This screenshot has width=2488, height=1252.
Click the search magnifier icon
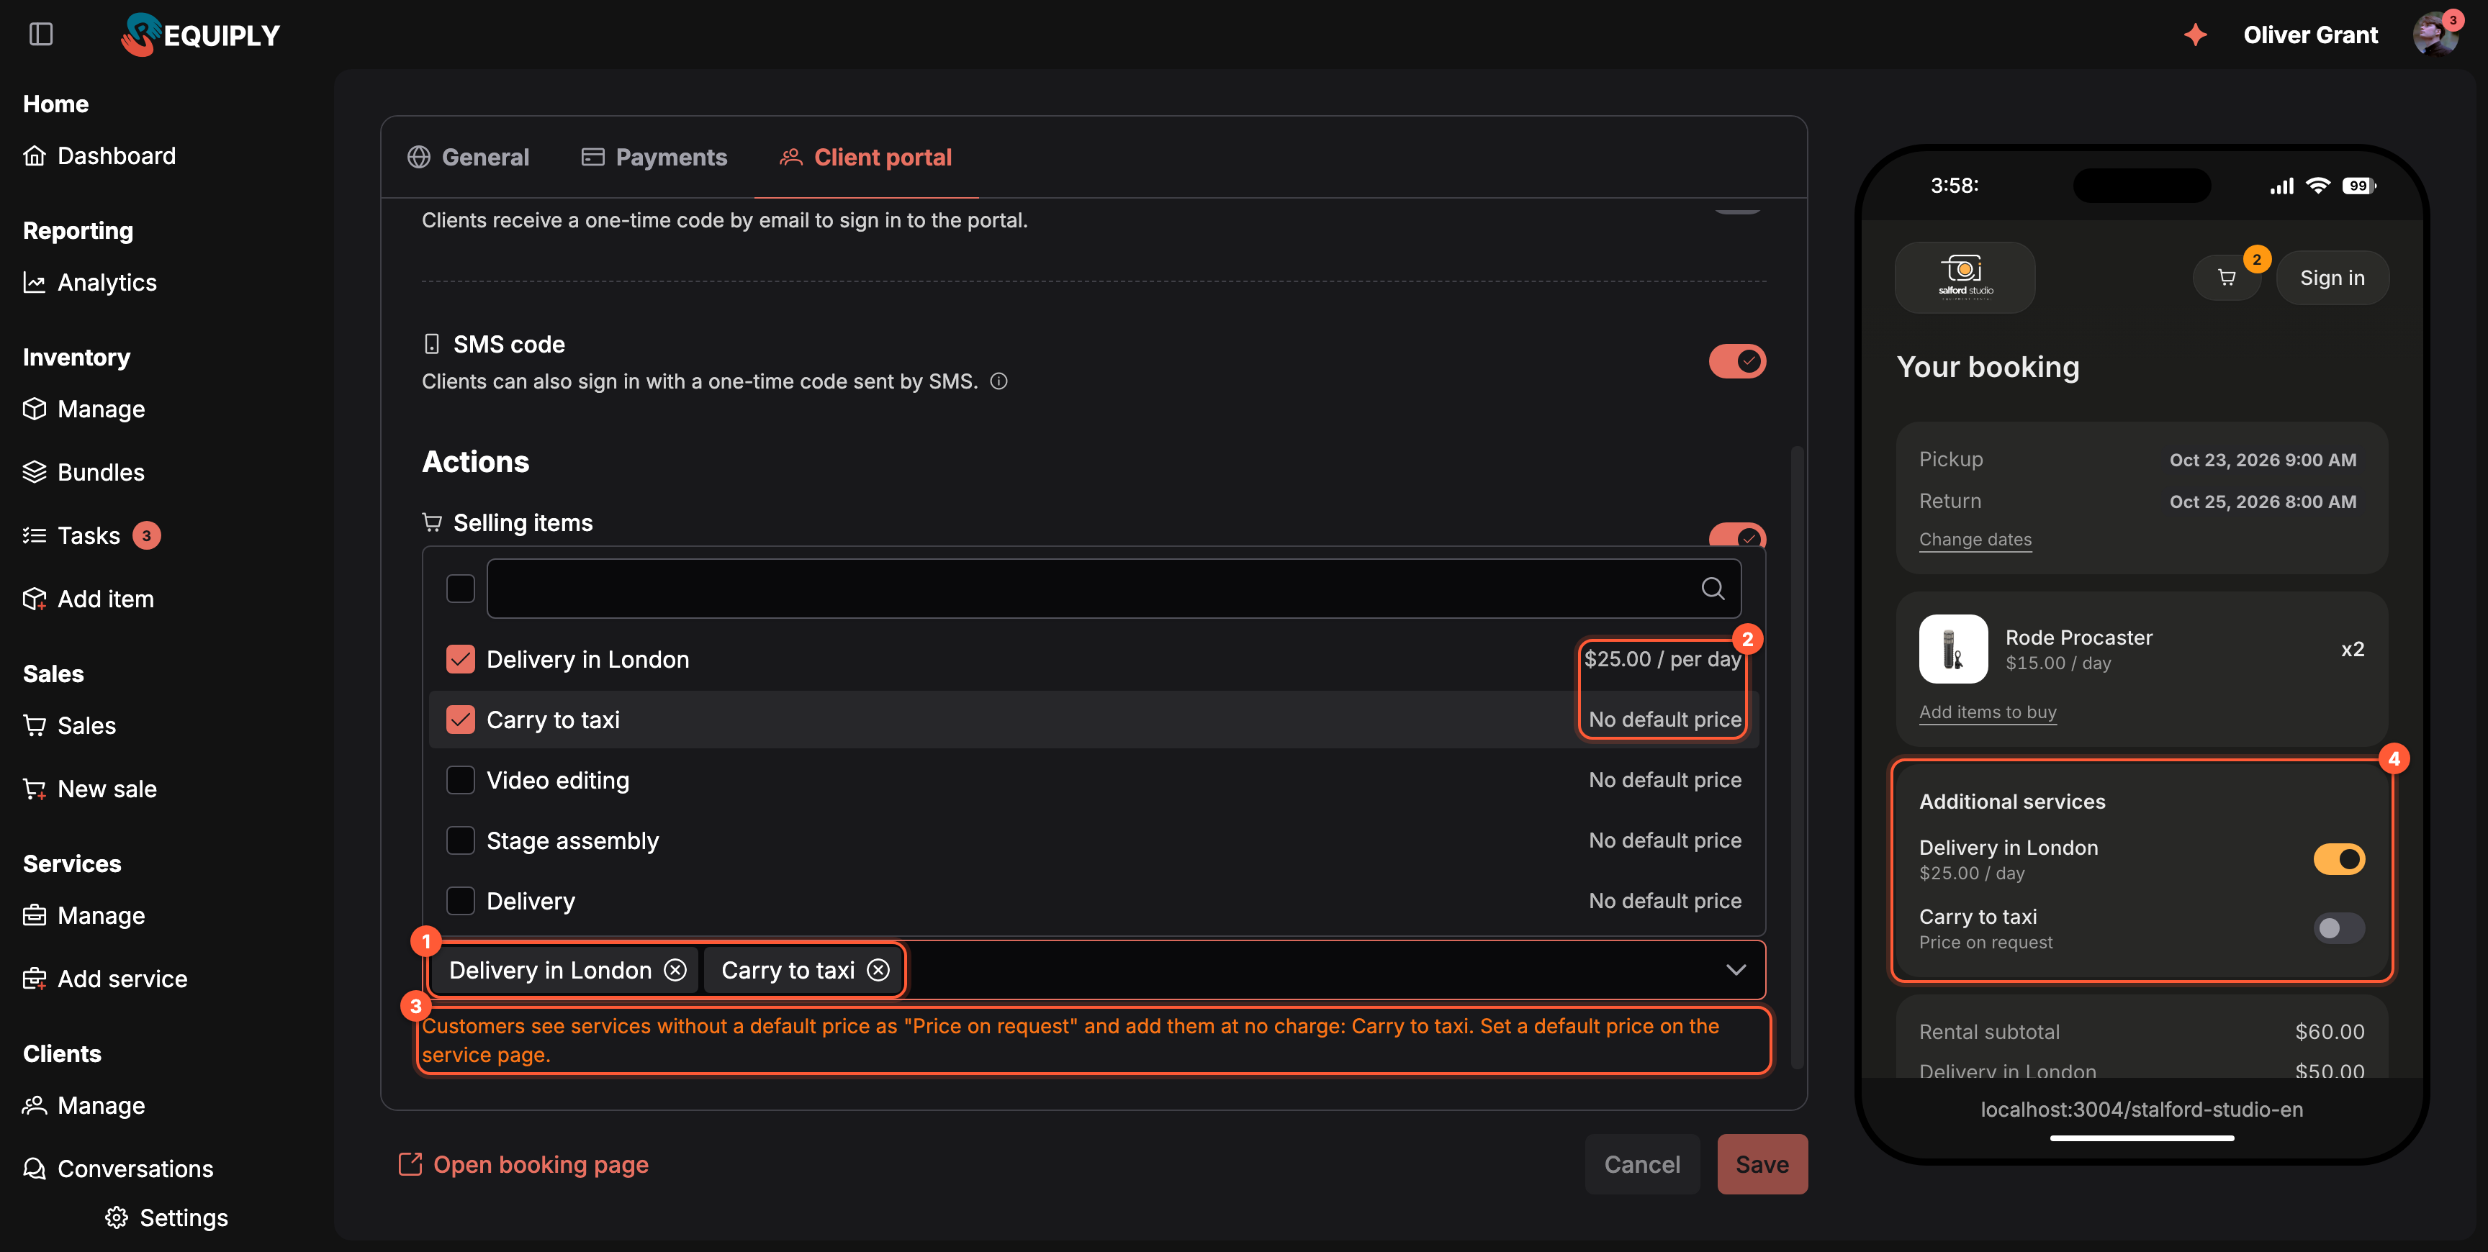[x=1713, y=588]
